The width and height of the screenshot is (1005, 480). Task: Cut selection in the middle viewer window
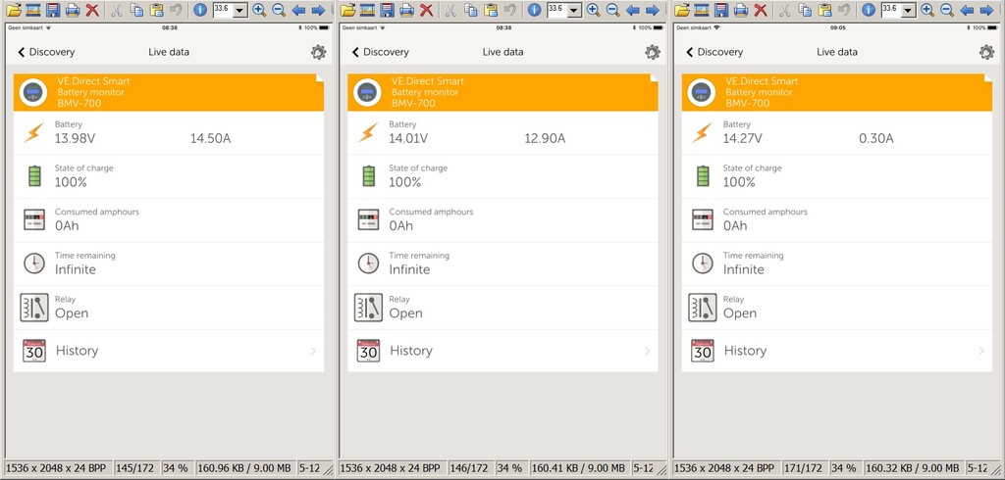450,10
